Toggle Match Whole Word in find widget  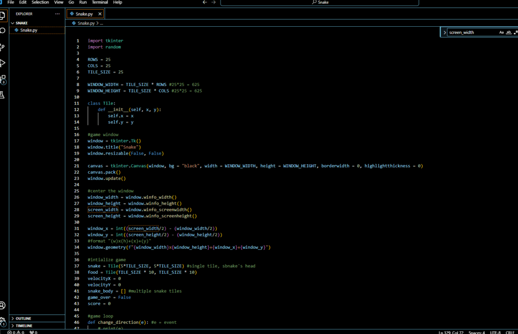click(509, 32)
